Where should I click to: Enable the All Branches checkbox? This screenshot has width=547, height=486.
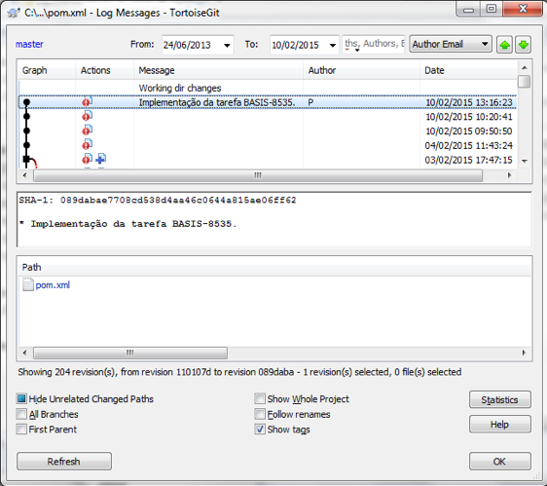(21, 414)
